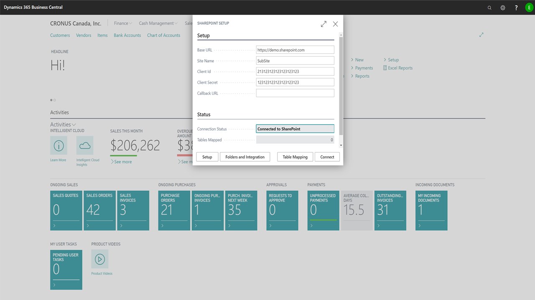Viewport: 535px width, 300px height.
Task: Click the dialog scrollbar down arrow
Action: pos(341,145)
